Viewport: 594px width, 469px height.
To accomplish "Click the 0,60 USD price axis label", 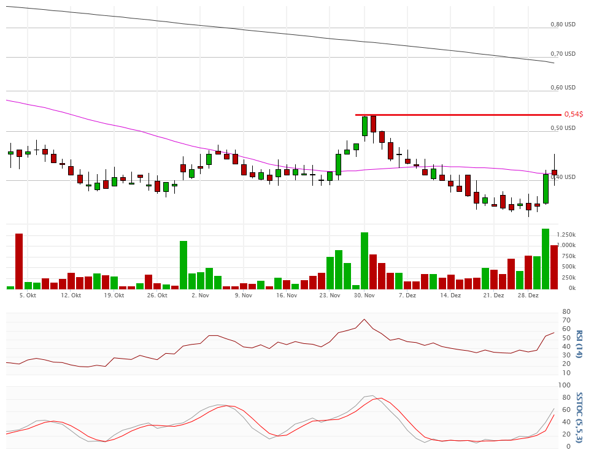I will tap(563, 88).
